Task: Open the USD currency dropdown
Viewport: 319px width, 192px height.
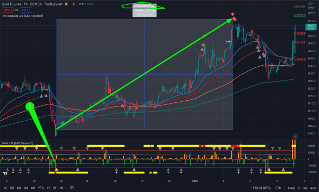Action: click(x=311, y=4)
